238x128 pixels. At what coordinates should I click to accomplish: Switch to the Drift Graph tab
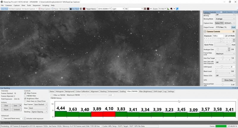(x=158, y=92)
